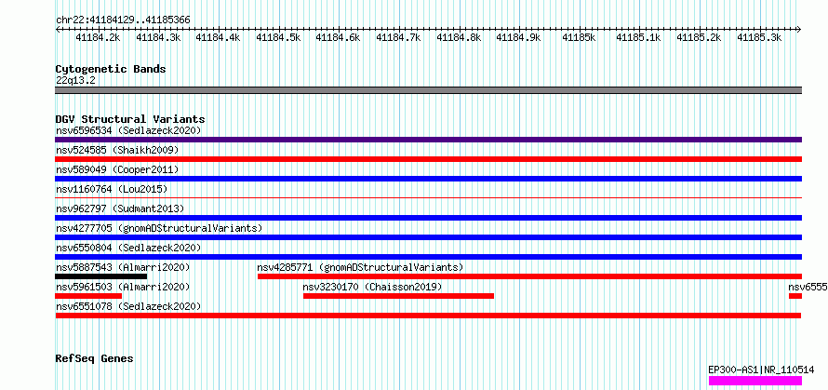Image resolution: width=828 pixels, height=390 pixels.
Task: Click the 41184.3k ruler tick label
Action: coord(158,38)
